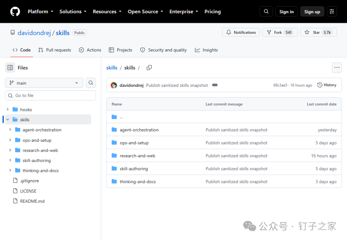Switch to the Projects tab
The image size is (347, 240).
(120, 50)
